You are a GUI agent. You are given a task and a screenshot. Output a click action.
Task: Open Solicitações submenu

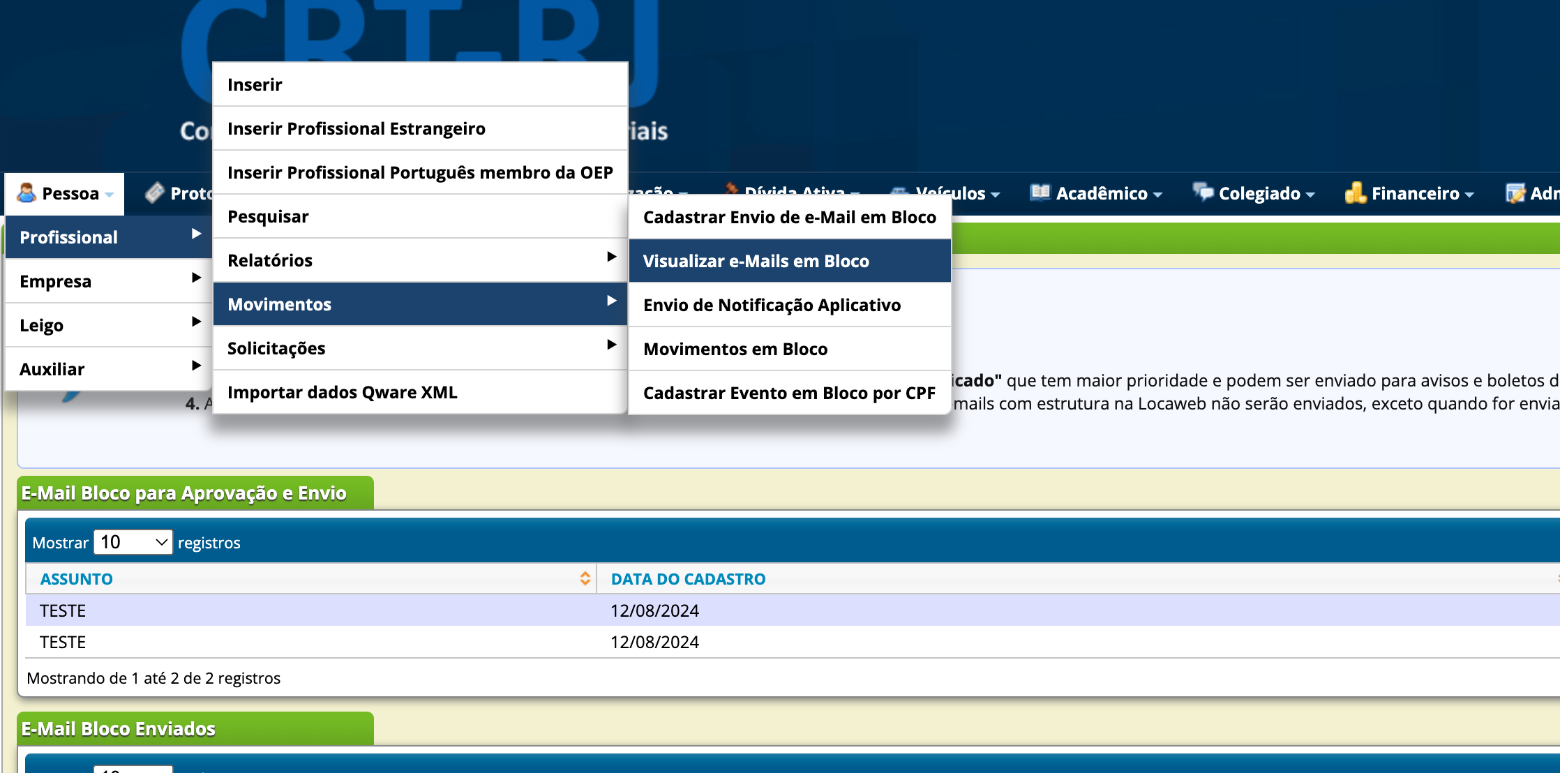pyautogui.click(x=420, y=348)
